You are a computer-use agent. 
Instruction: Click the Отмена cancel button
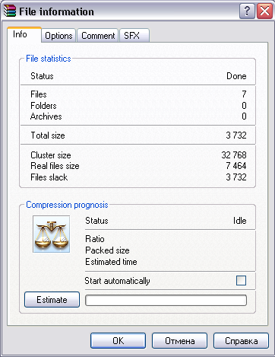pyautogui.click(x=180, y=341)
